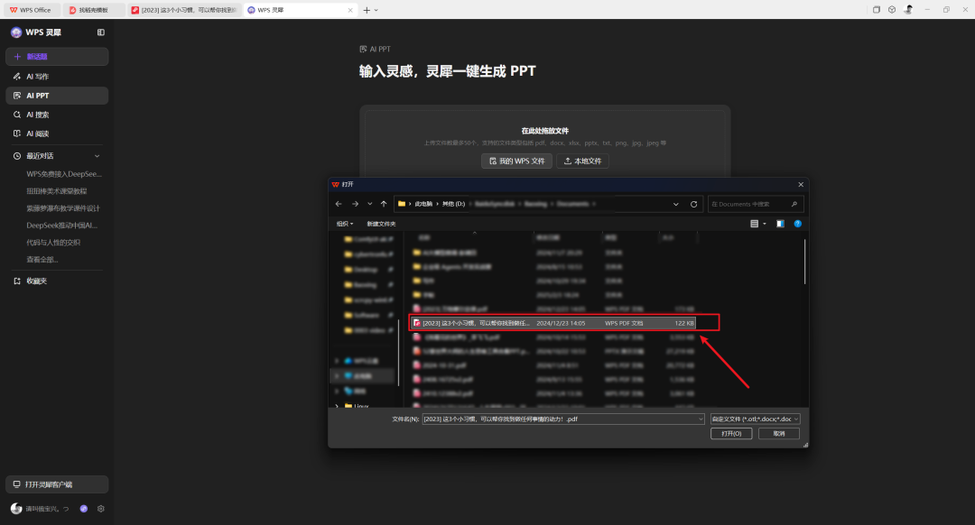Toggle the preview pane icon

(x=780, y=224)
